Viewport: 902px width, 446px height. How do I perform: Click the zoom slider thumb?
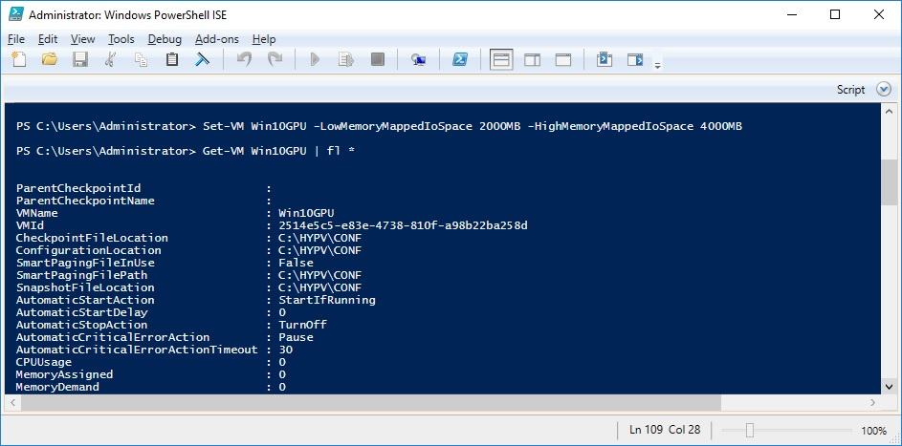tap(749, 430)
